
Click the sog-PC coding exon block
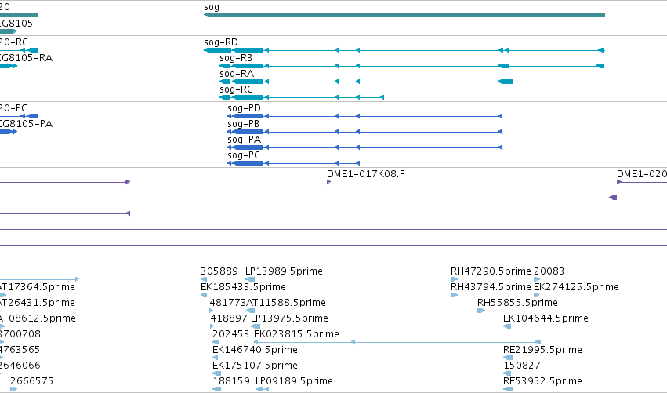coord(248,163)
